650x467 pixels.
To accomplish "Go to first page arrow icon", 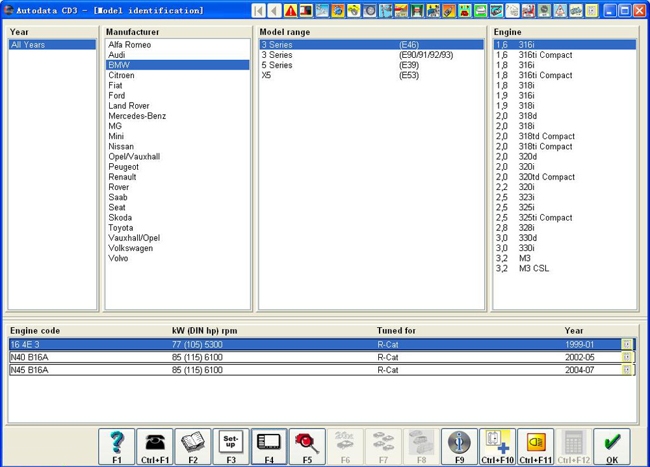I will click(x=259, y=10).
